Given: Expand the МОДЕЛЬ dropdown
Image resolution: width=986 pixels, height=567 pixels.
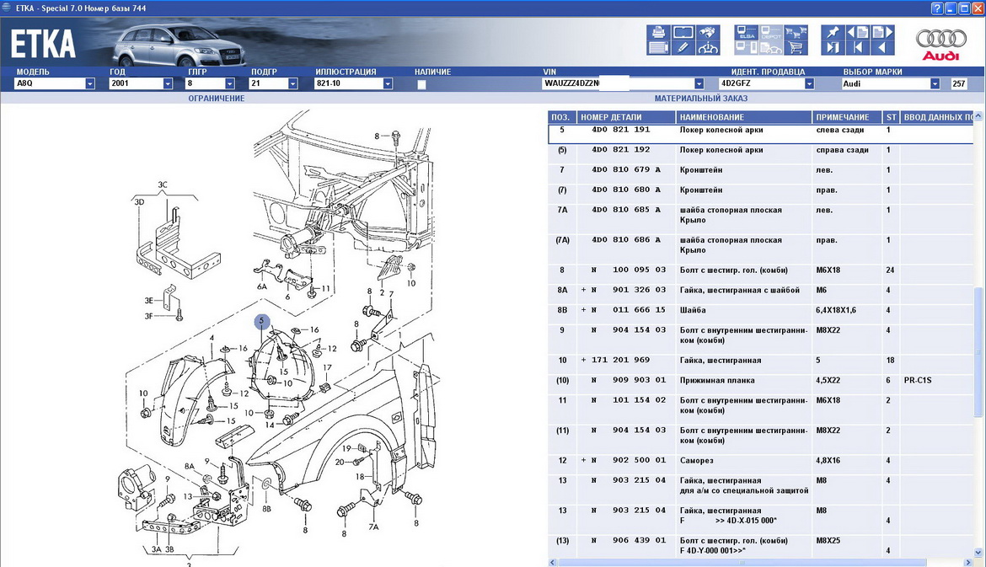Looking at the screenshot, I should 90,84.
